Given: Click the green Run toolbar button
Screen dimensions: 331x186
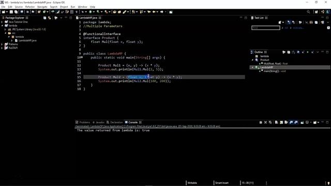Looking at the screenshot, I should tap(91, 12).
